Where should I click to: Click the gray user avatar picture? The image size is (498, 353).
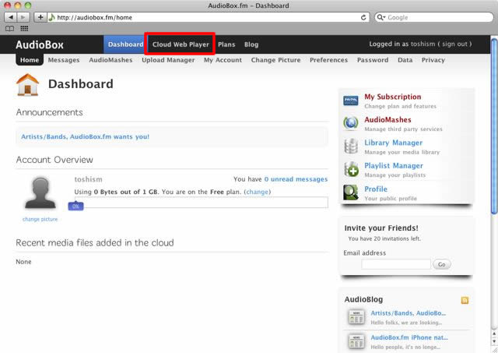40,193
